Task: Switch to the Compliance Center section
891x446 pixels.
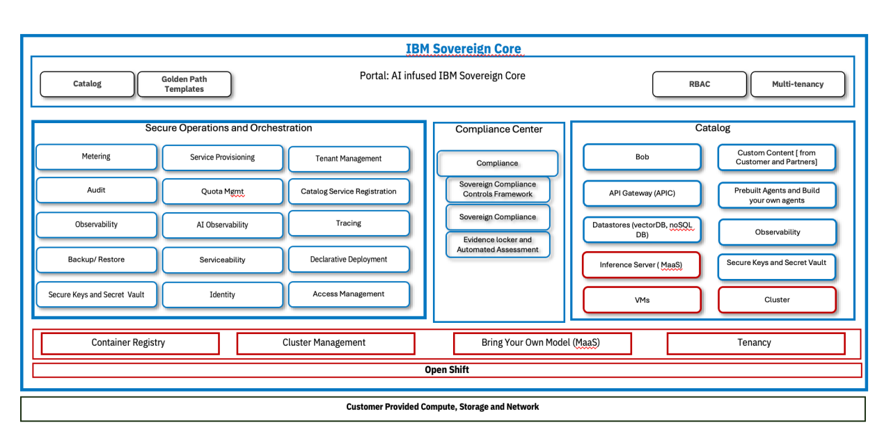Action: pos(499,129)
